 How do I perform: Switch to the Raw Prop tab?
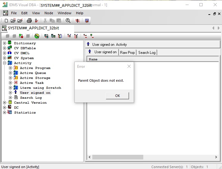coord(127,53)
